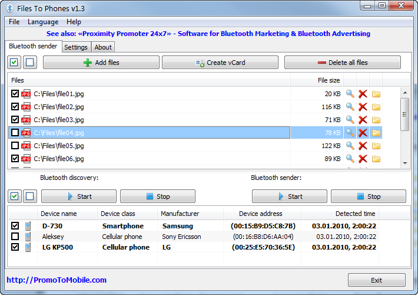This screenshot has width=418, height=295.
Task: Uncheck the file03.jpg checkbox
Action: tap(15, 119)
